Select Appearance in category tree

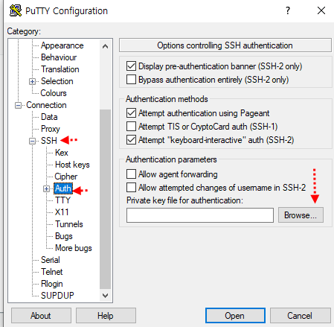tap(62, 45)
